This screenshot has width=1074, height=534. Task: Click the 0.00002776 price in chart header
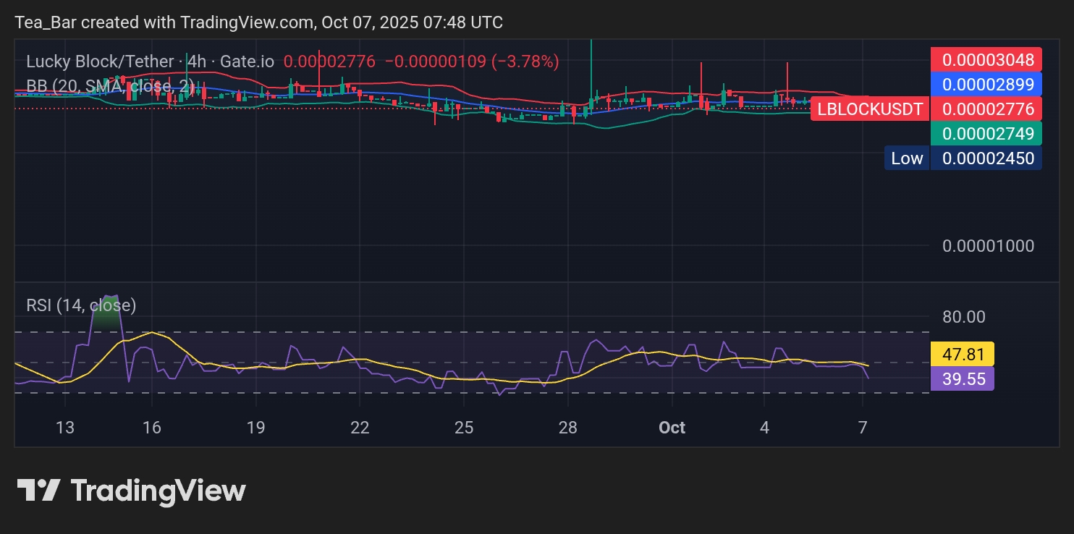pos(329,62)
